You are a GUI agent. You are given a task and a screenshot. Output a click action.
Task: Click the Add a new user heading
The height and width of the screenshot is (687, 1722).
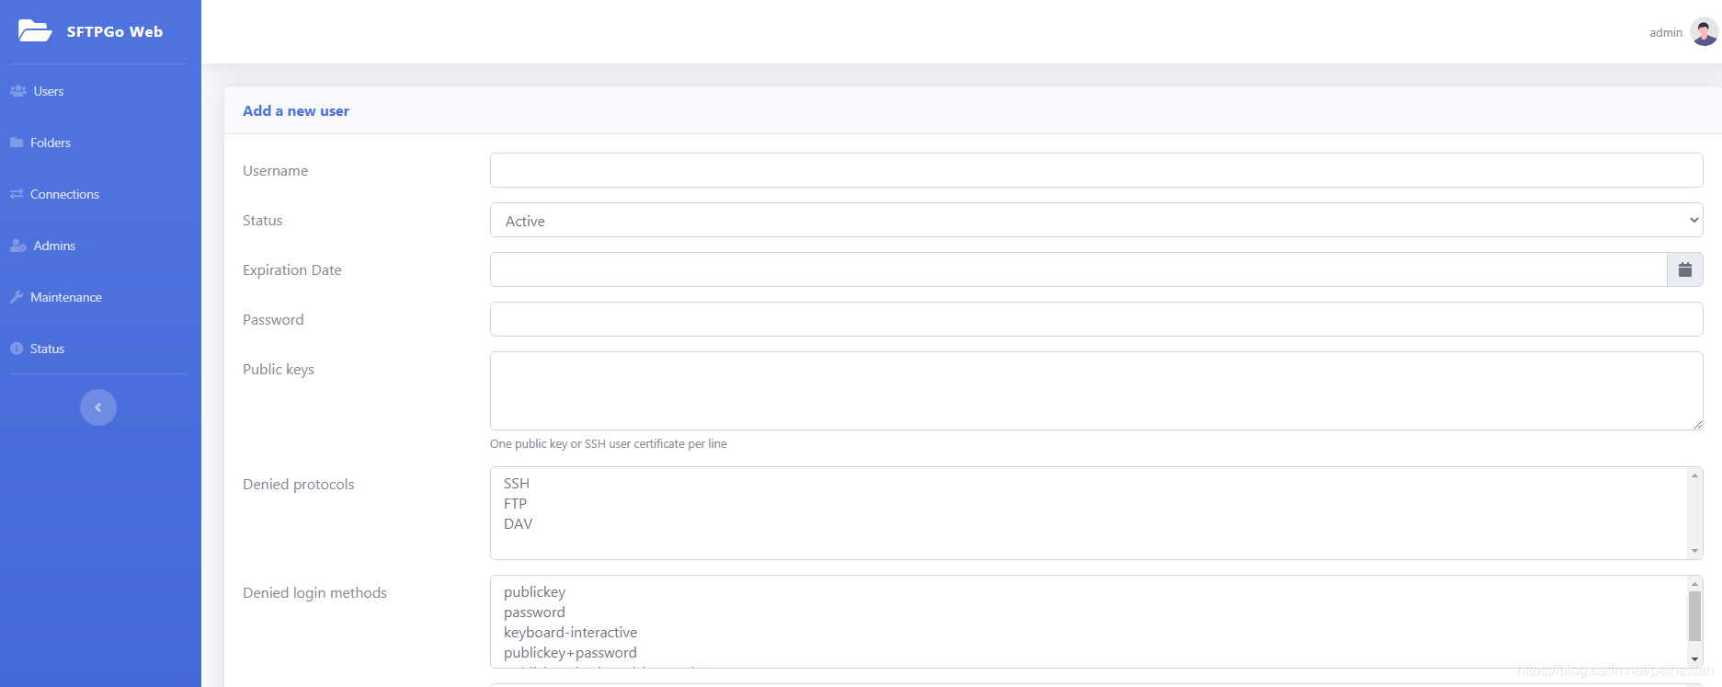[296, 110]
